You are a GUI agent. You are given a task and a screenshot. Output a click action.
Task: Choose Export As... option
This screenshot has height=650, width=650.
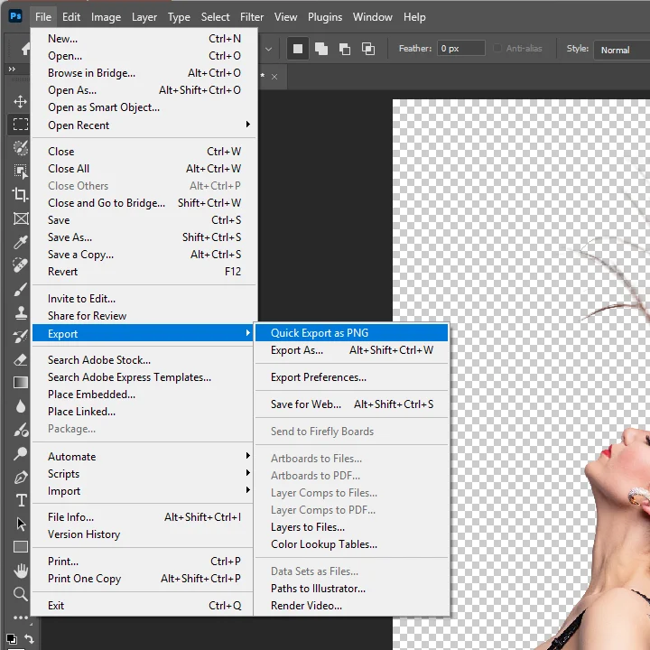pyautogui.click(x=351, y=350)
